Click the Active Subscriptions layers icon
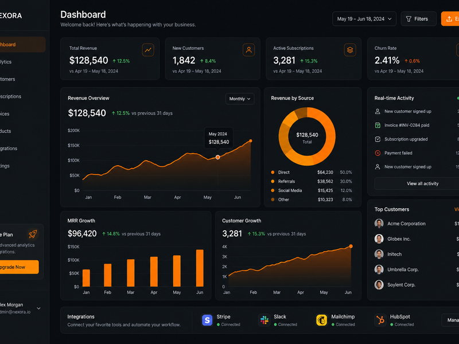The height and width of the screenshot is (344, 459). (x=350, y=50)
